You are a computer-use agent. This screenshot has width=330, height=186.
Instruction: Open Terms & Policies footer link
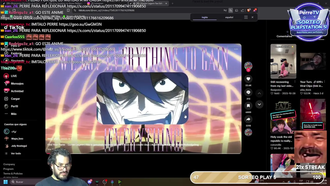coord(13,174)
